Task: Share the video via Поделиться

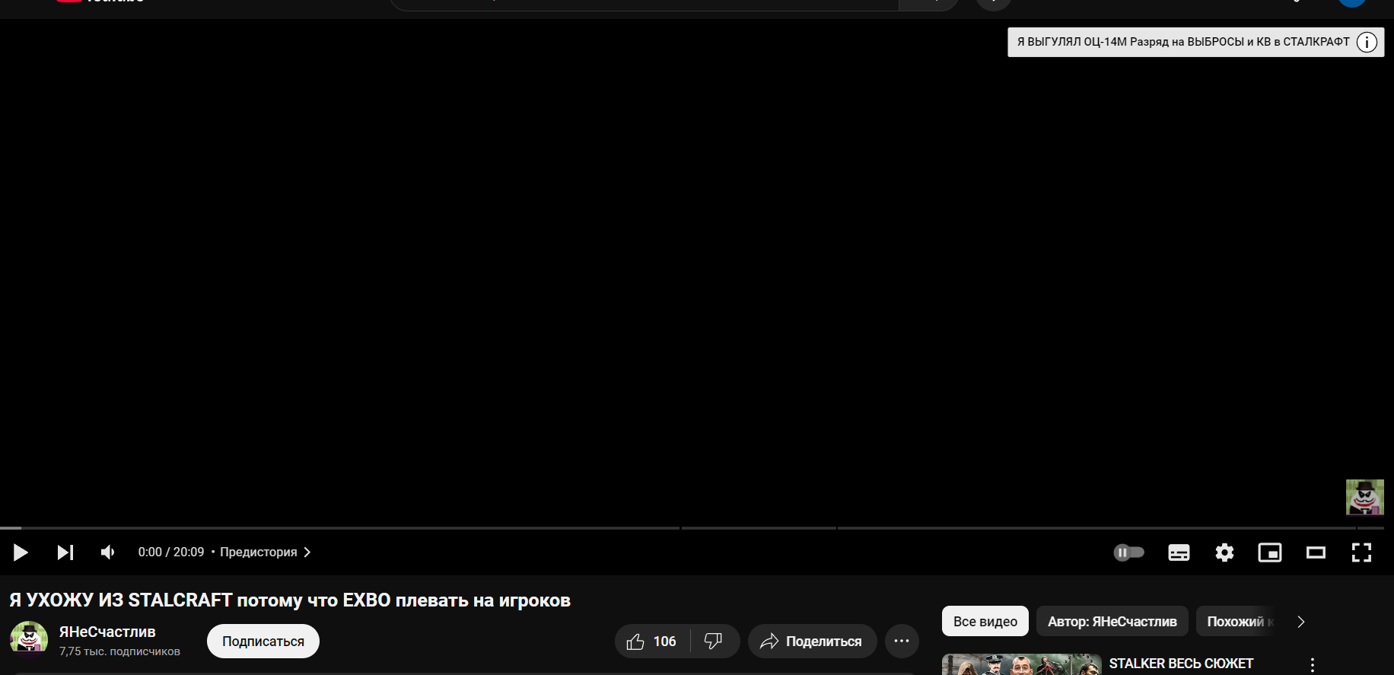Action: (x=812, y=642)
